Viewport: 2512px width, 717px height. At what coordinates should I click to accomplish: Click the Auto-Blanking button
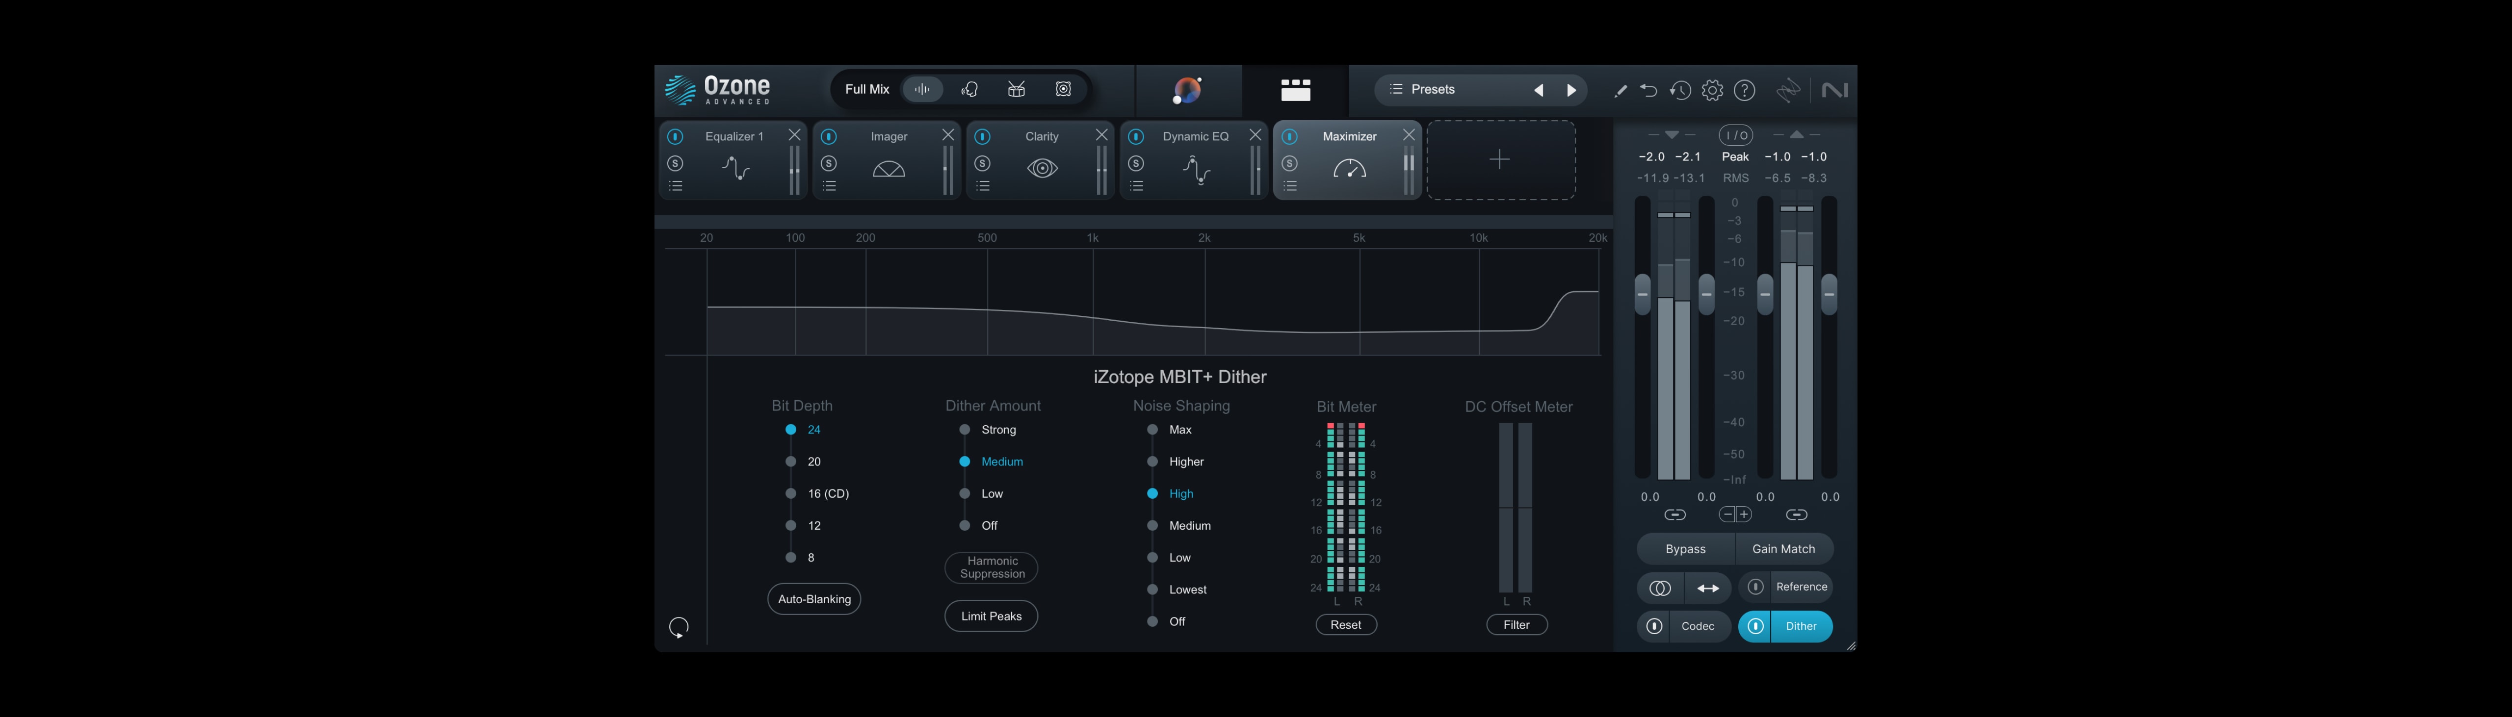click(x=814, y=599)
